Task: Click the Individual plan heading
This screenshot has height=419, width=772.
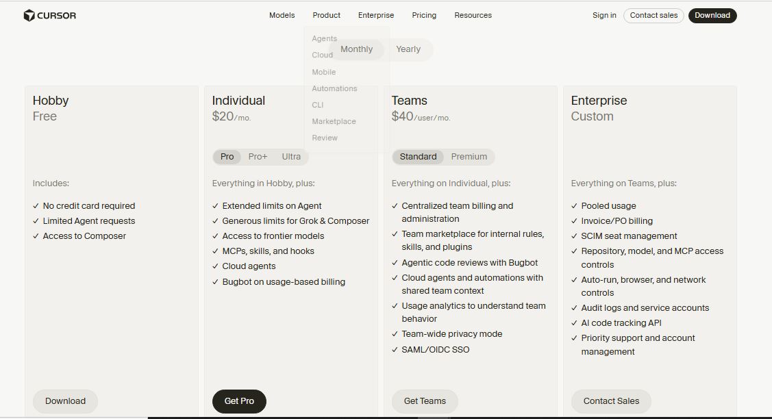Action: (238, 101)
